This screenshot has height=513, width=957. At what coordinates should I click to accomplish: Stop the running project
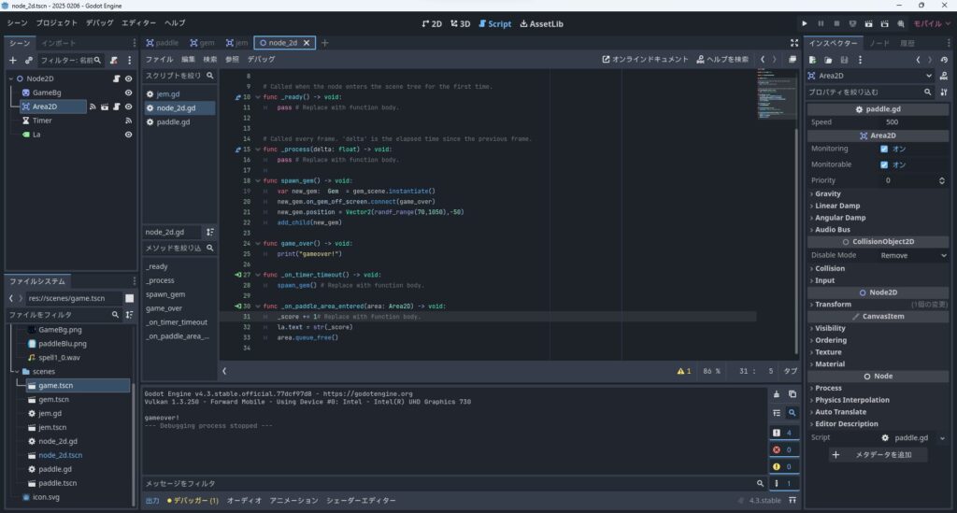pos(836,23)
